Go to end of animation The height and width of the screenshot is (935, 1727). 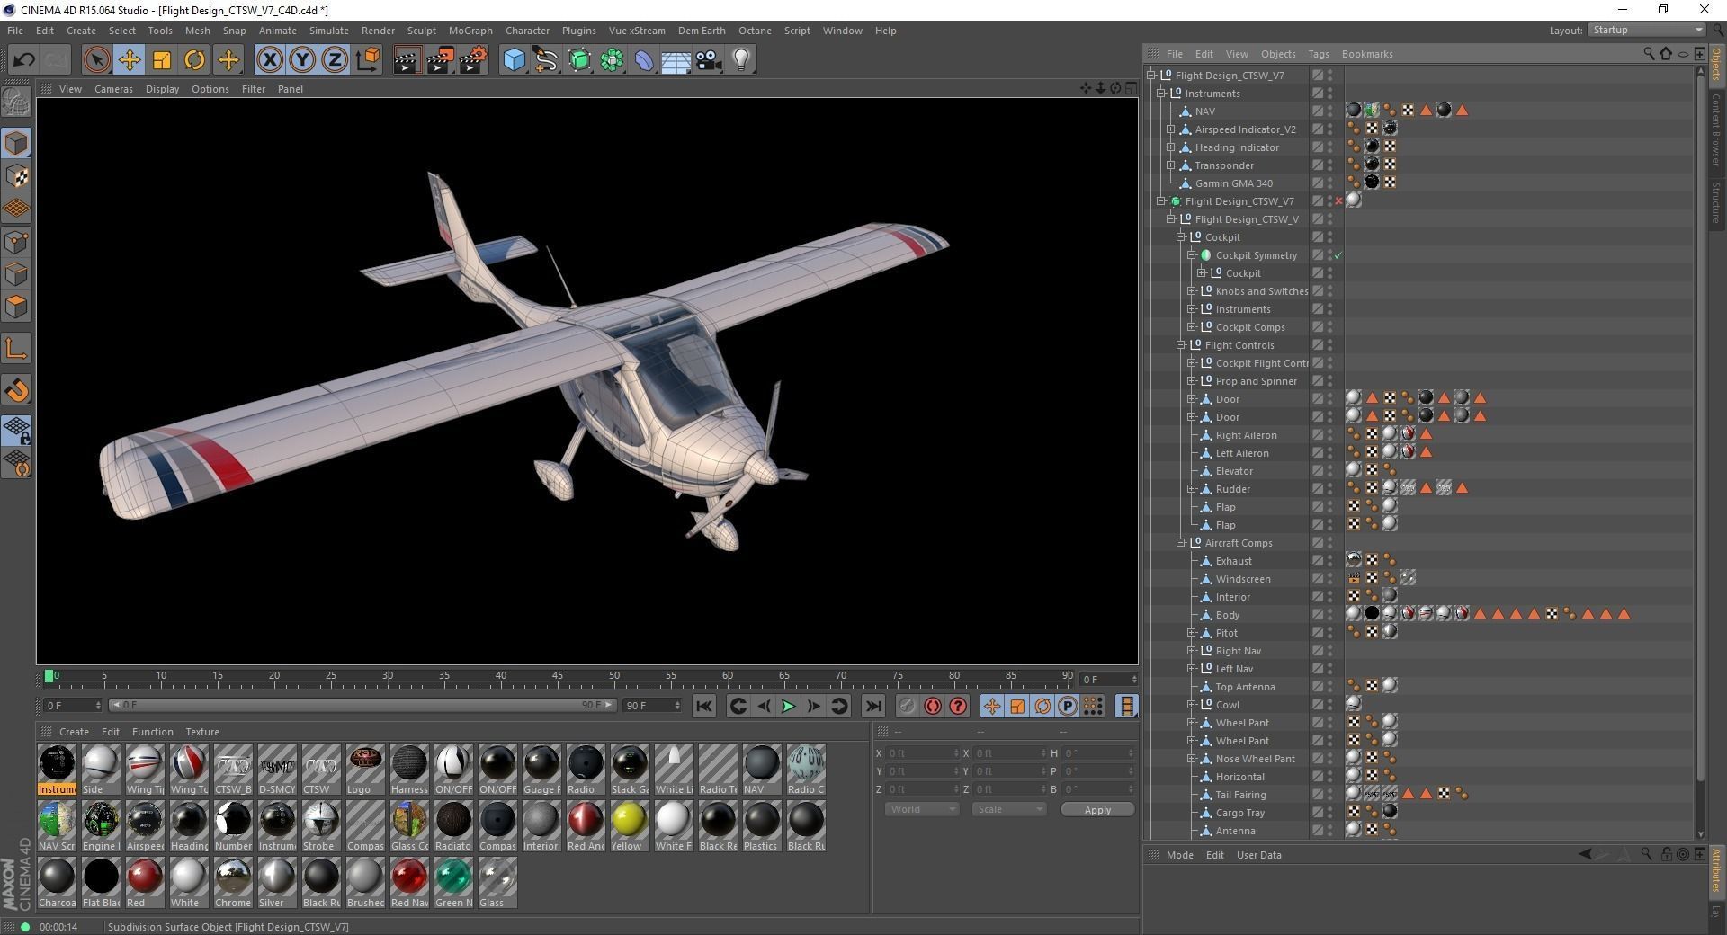(x=872, y=706)
